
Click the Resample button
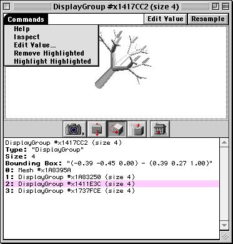pyautogui.click(x=207, y=19)
